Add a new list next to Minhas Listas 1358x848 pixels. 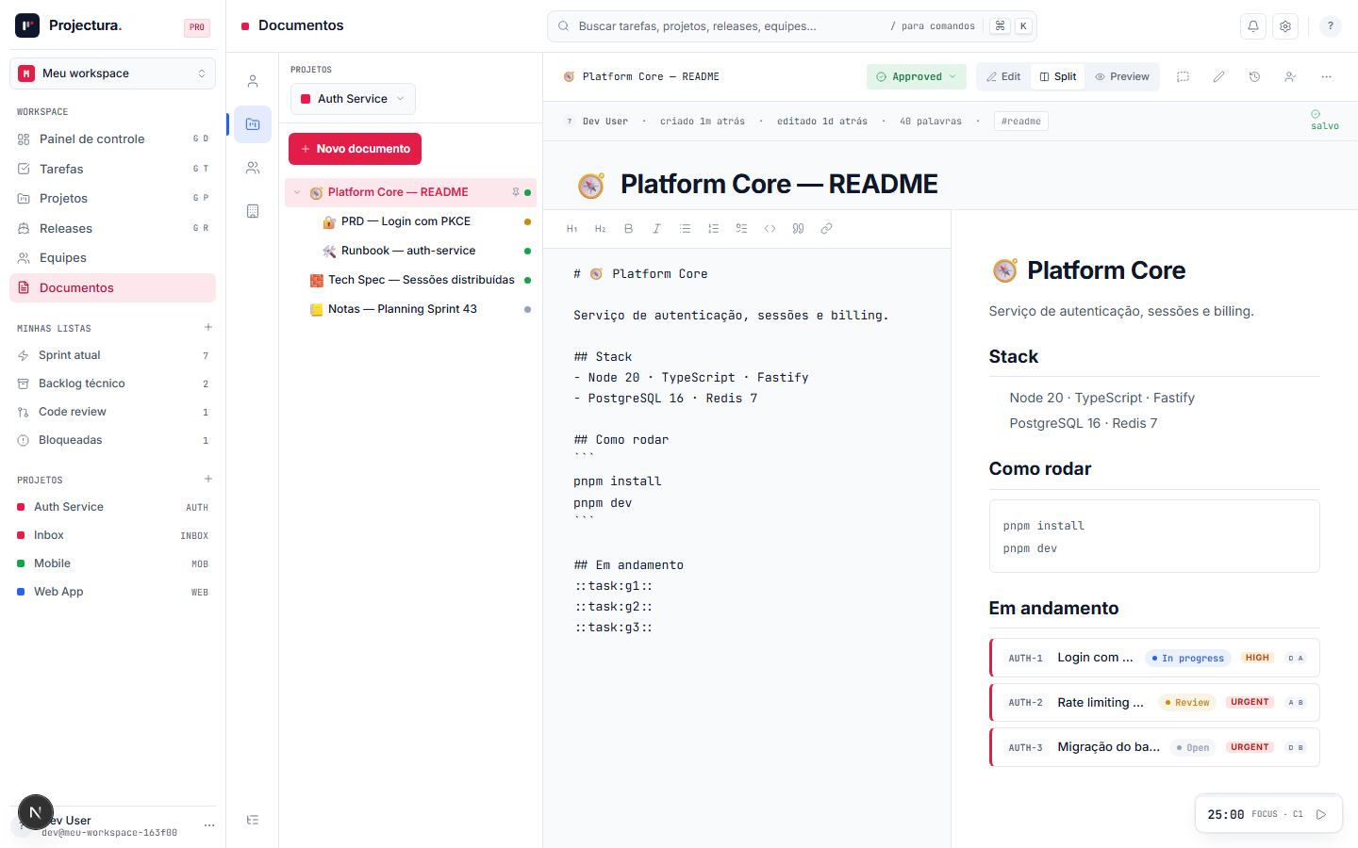coord(208,328)
